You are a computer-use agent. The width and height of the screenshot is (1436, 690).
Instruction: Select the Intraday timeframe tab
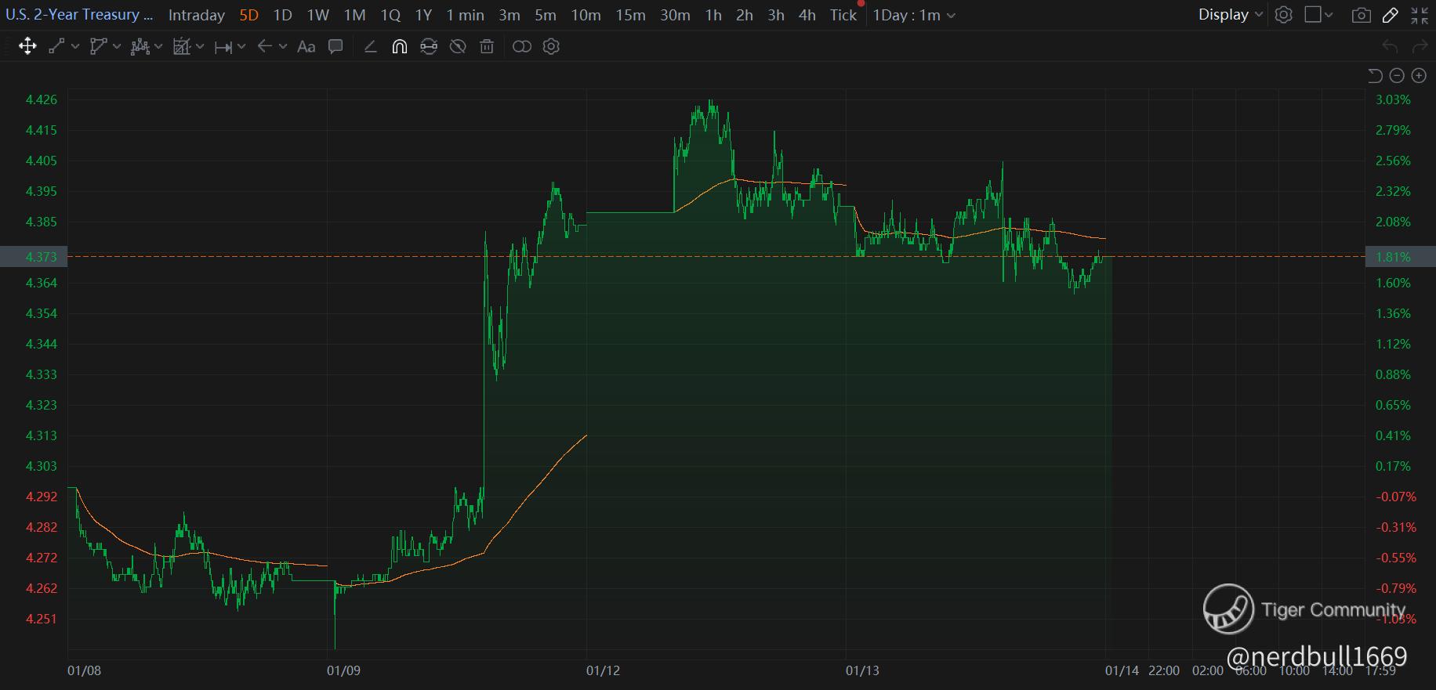tap(197, 15)
